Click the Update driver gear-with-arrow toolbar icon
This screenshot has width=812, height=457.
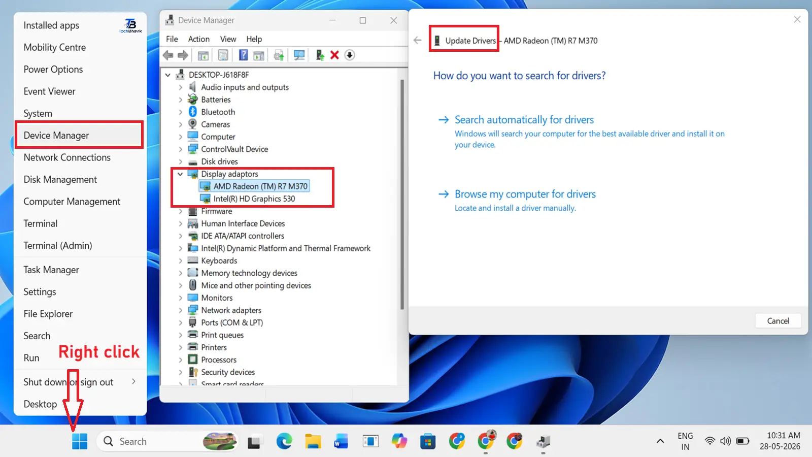click(x=279, y=55)
